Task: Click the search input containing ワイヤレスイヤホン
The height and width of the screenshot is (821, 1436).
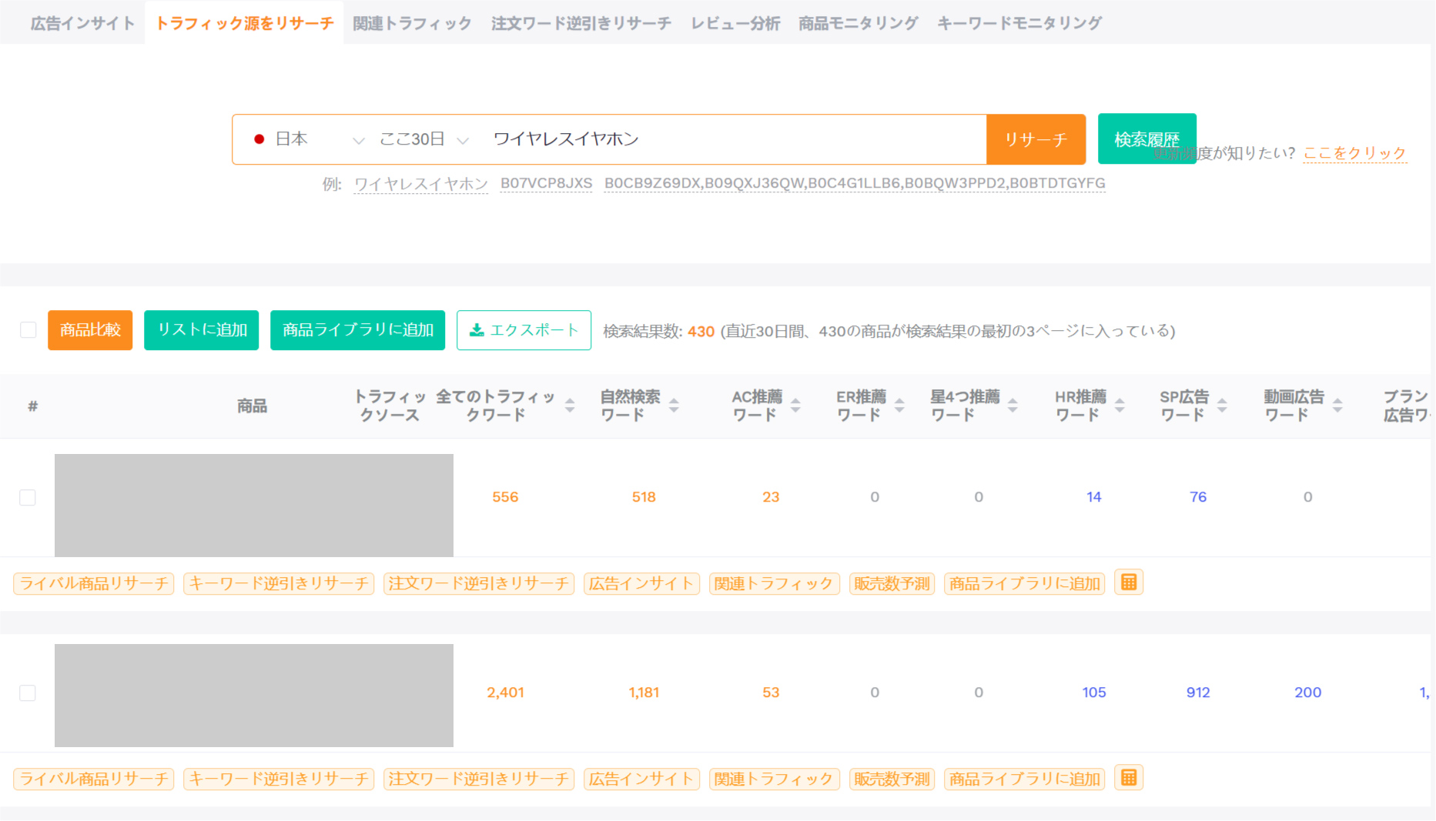Action: tap(731, 139)
